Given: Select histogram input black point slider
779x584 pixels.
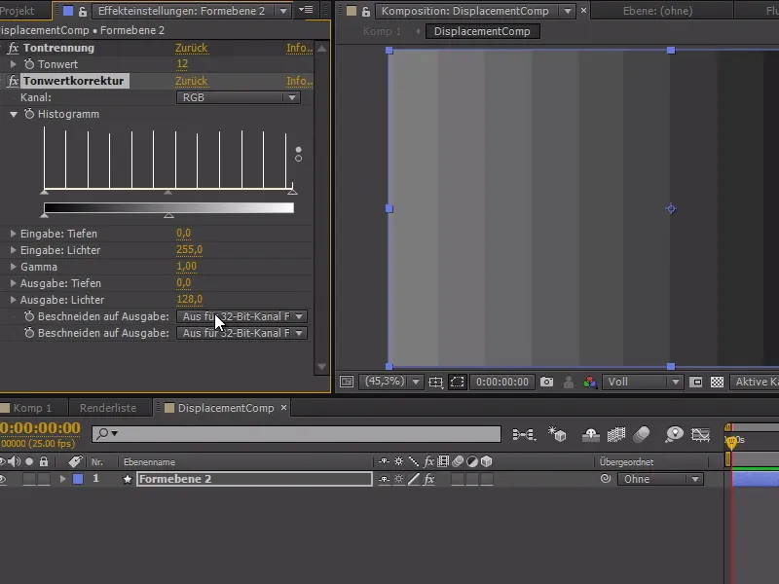Looking at the screenshot, I should click(x=44, y=192).
